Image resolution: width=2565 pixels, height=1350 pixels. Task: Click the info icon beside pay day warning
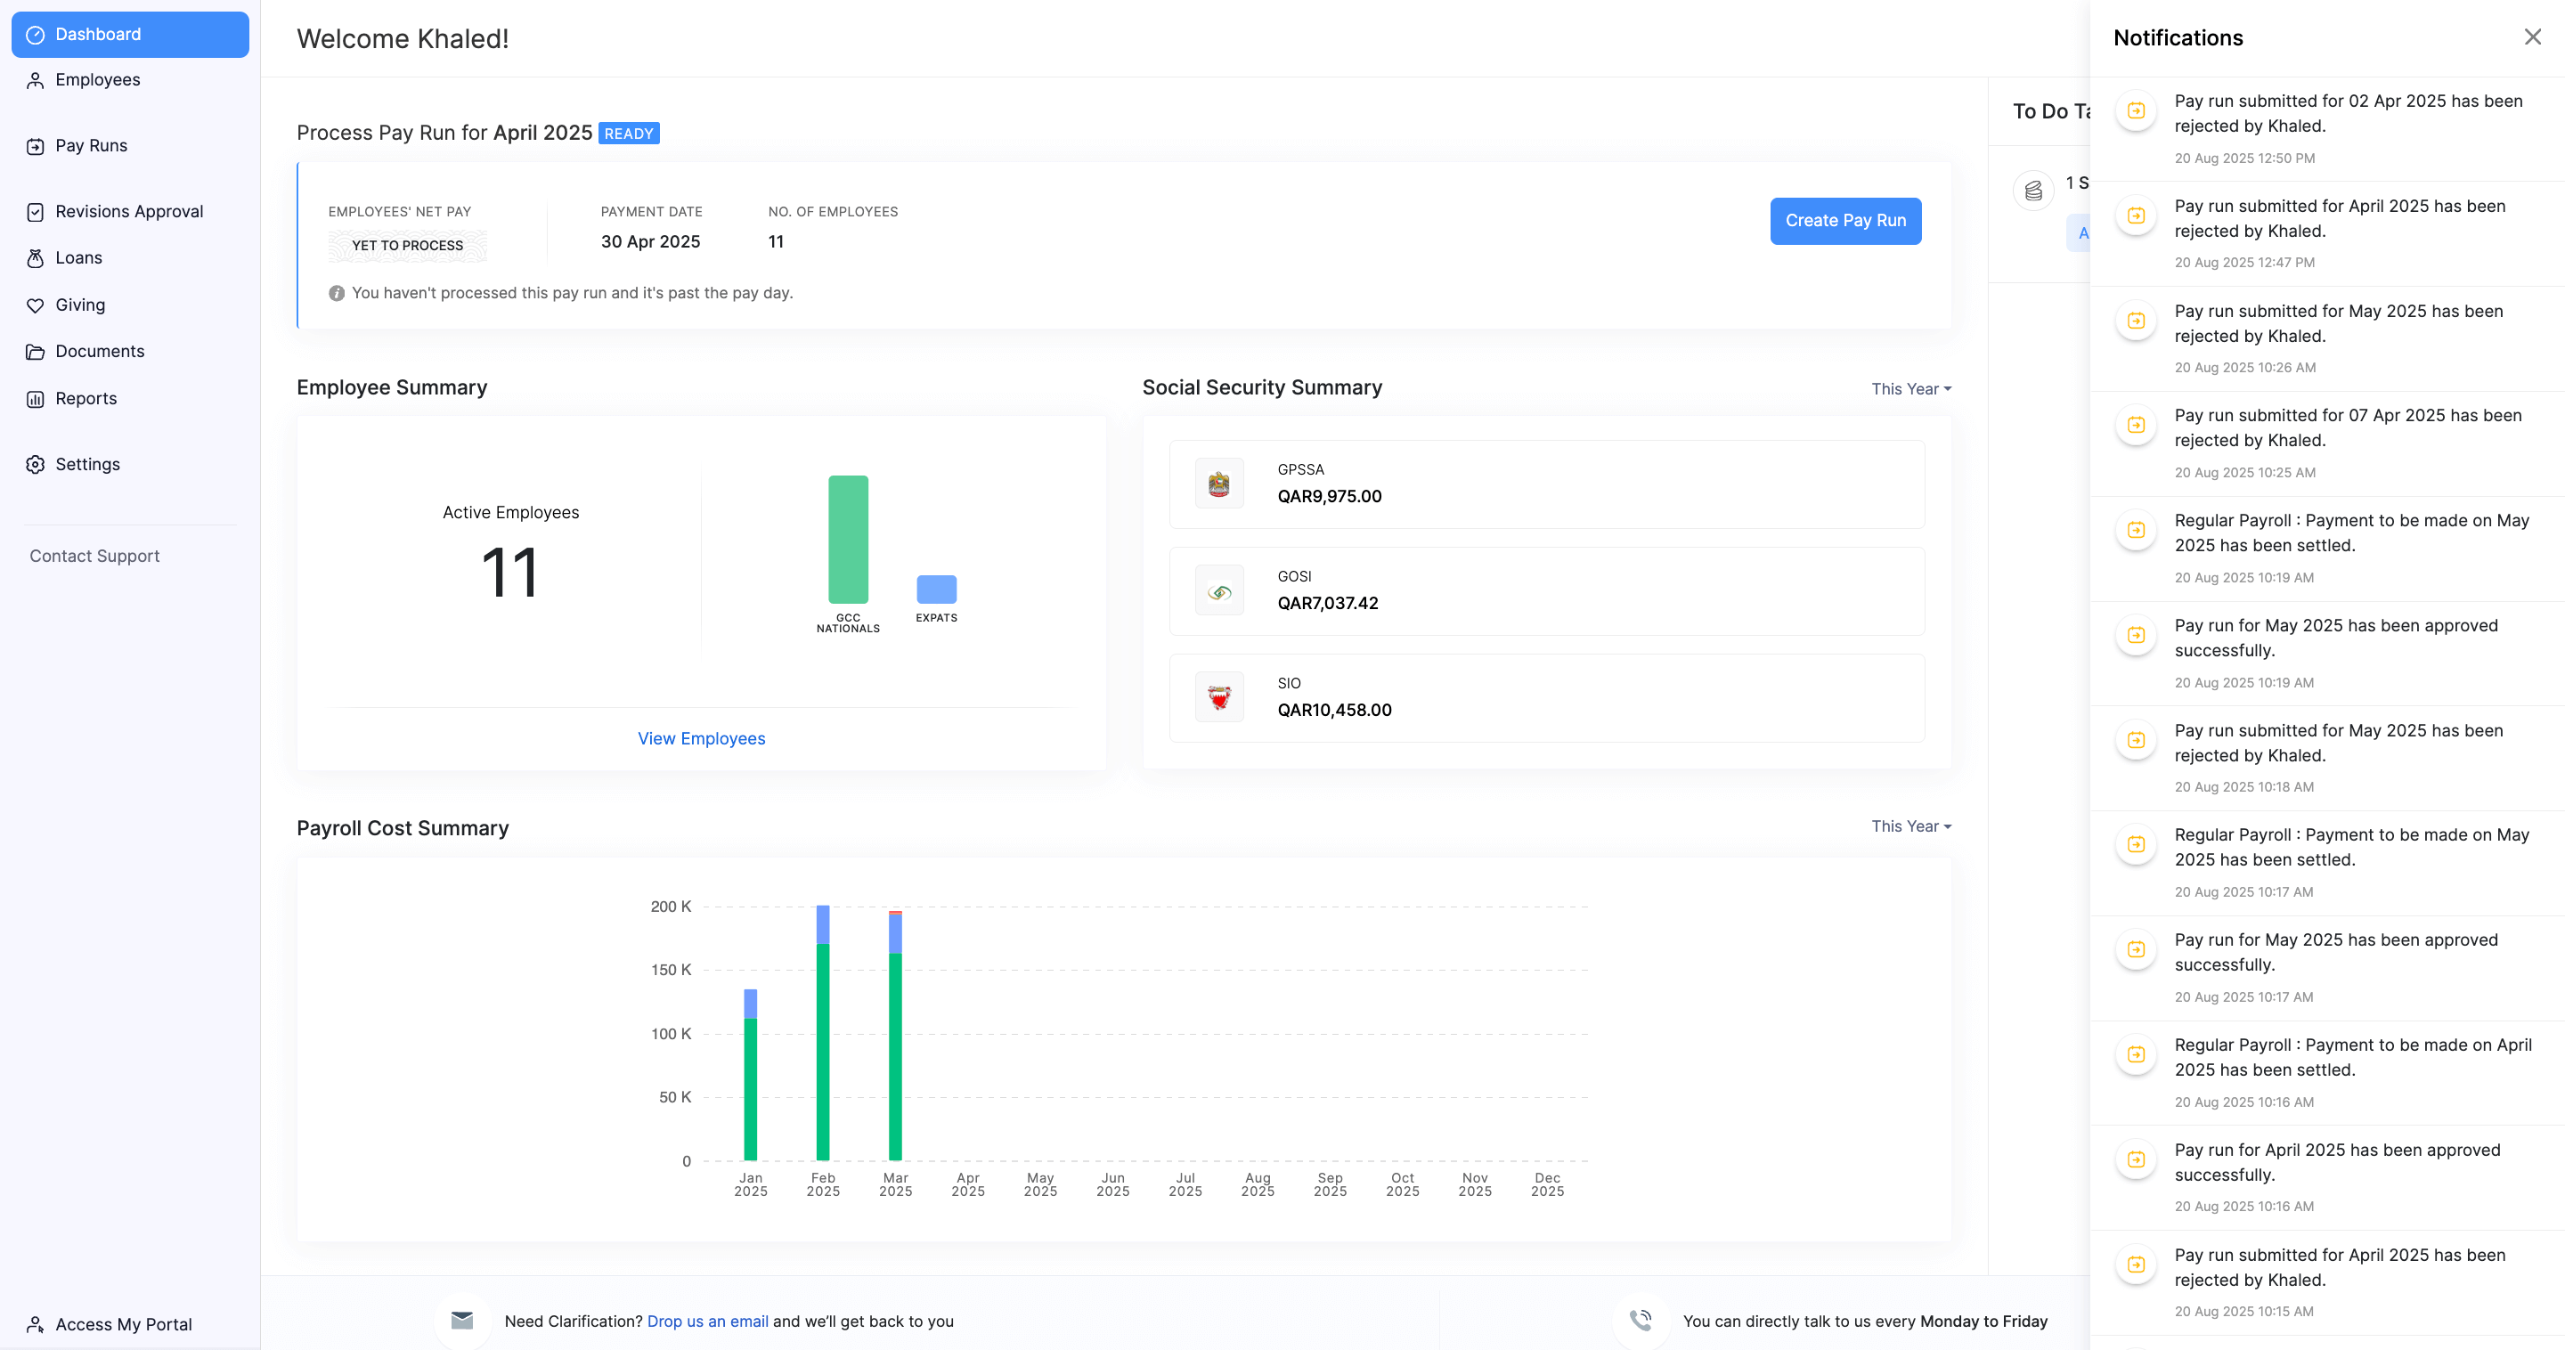point(337,293)
